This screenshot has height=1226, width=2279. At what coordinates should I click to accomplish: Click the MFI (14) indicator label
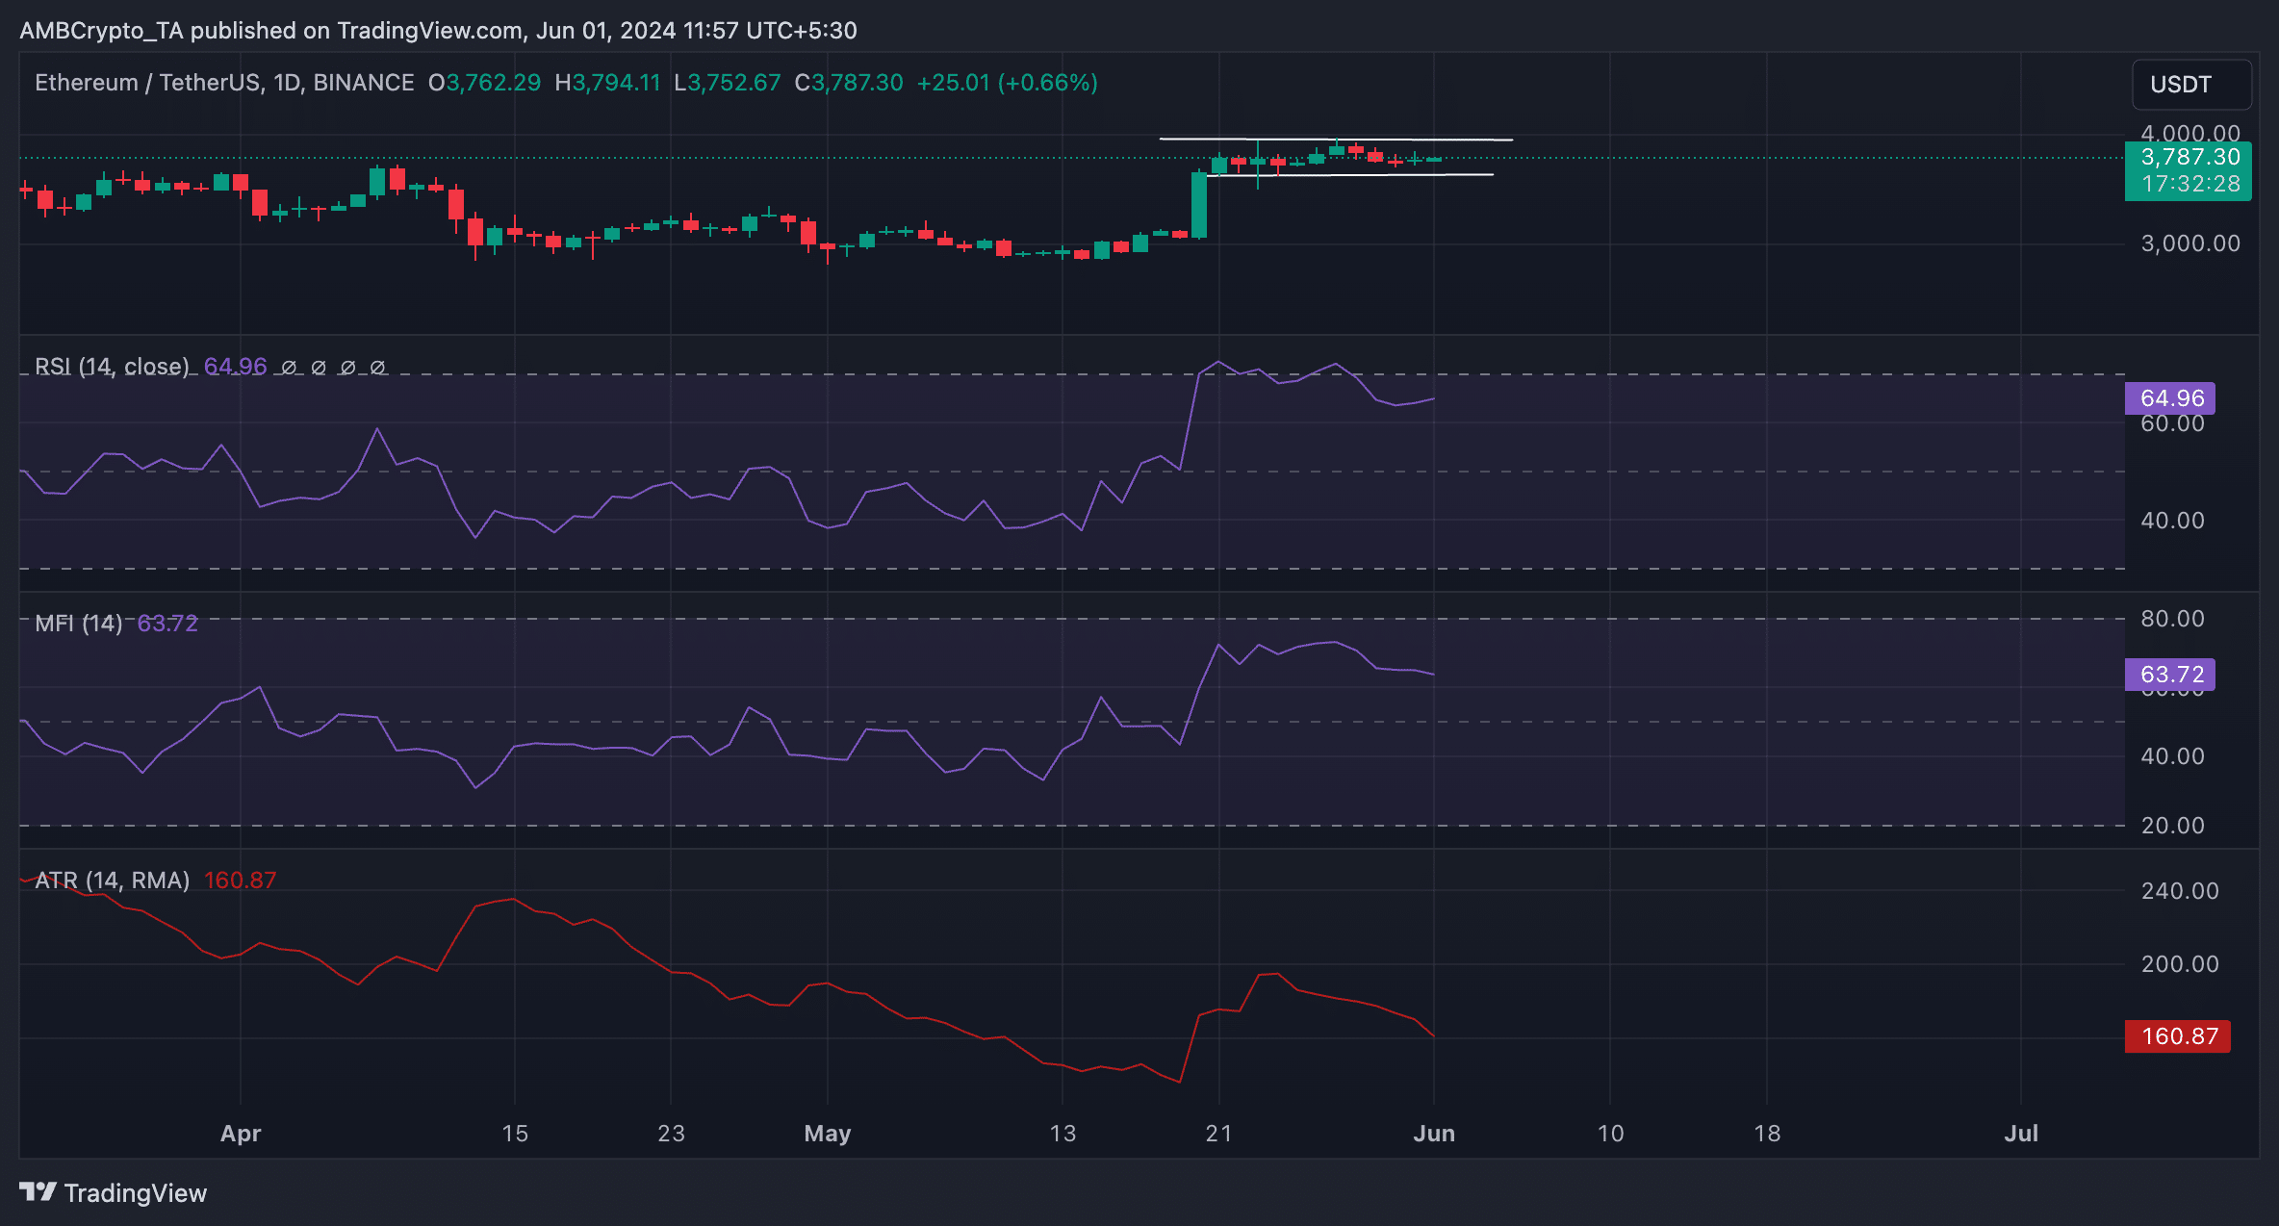(79, 624)
